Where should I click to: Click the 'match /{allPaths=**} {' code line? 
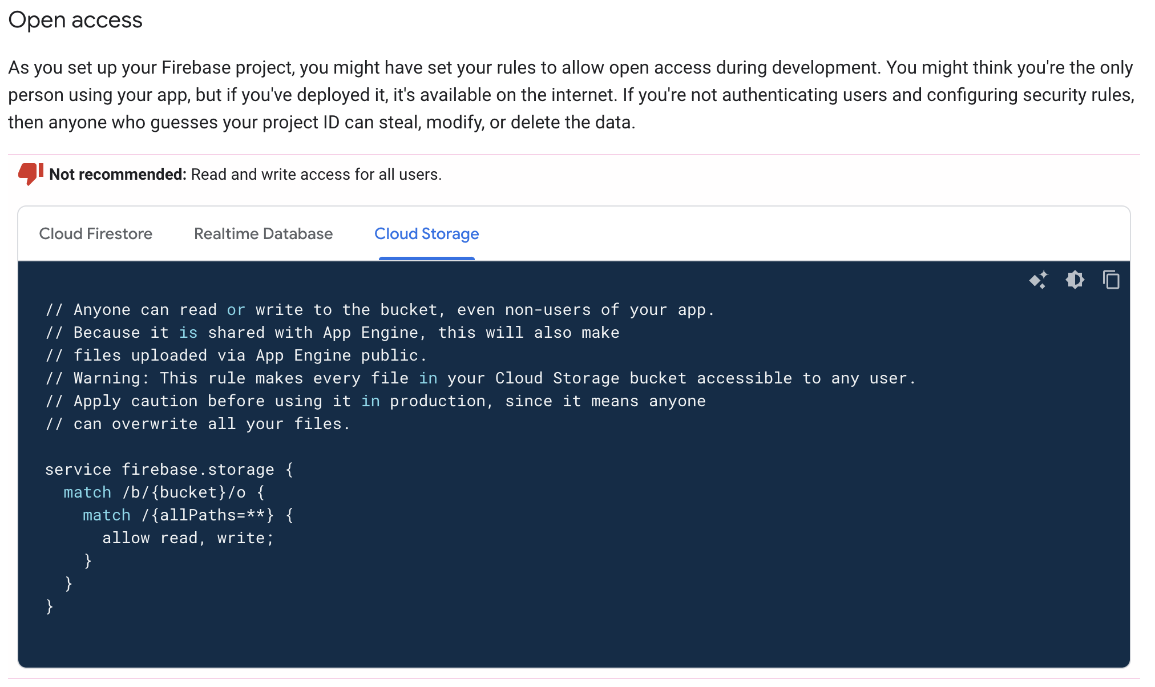click(x=187, y=515)
